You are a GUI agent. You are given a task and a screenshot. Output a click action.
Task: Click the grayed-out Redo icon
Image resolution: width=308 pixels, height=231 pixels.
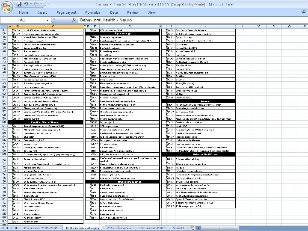click(36, 4)
